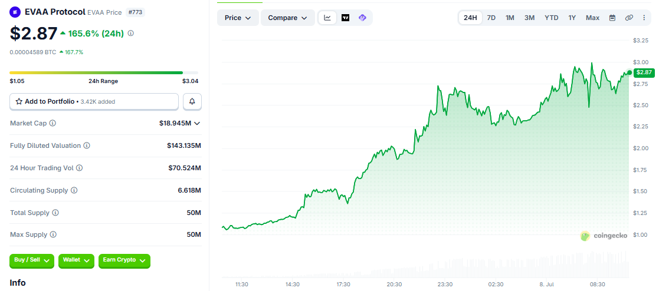Open the Compare dropdown
This screenshot has width=659, height=291.
point(288,18)
